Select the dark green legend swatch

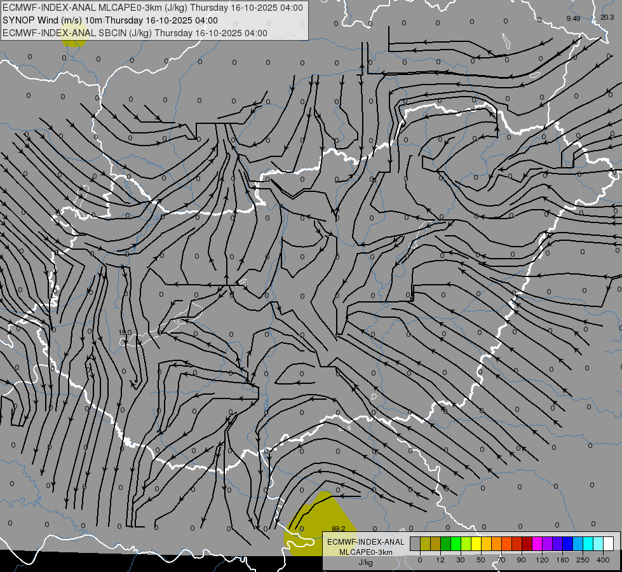tap(446, 543)
